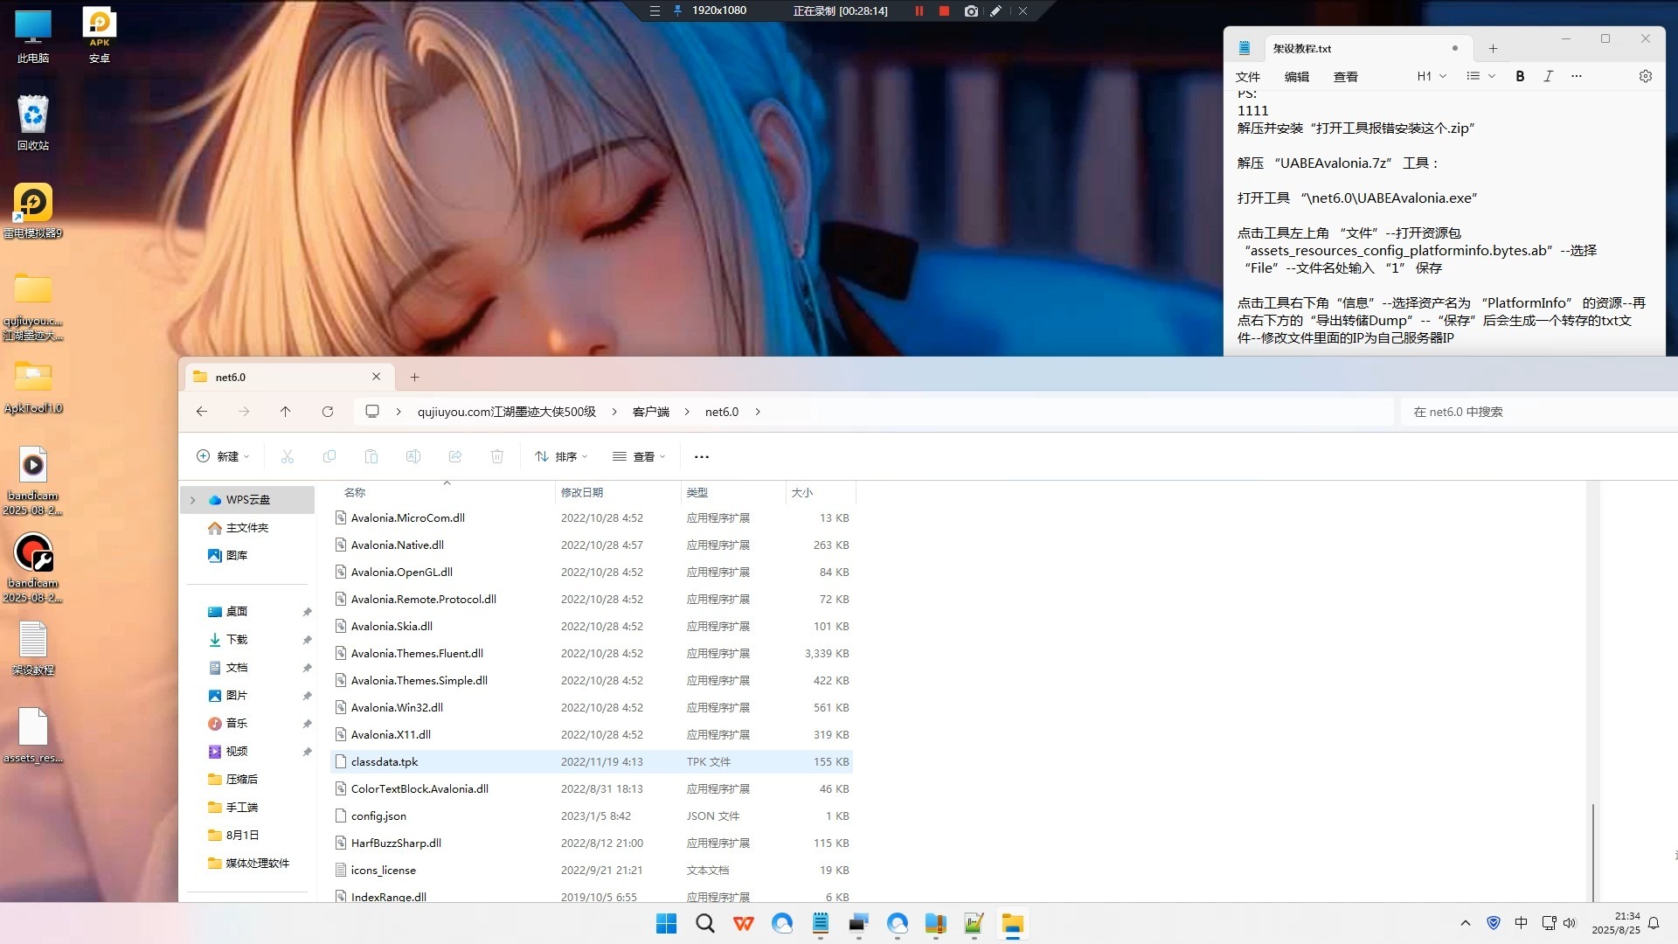
Task: Open Notepad 查看 menu
Action: [x=1345, y=77]
